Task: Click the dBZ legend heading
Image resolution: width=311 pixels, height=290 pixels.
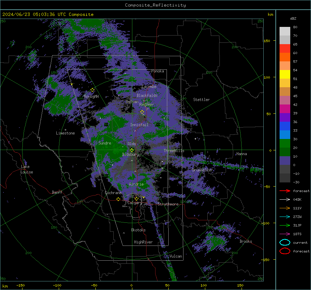Action: 293,18
